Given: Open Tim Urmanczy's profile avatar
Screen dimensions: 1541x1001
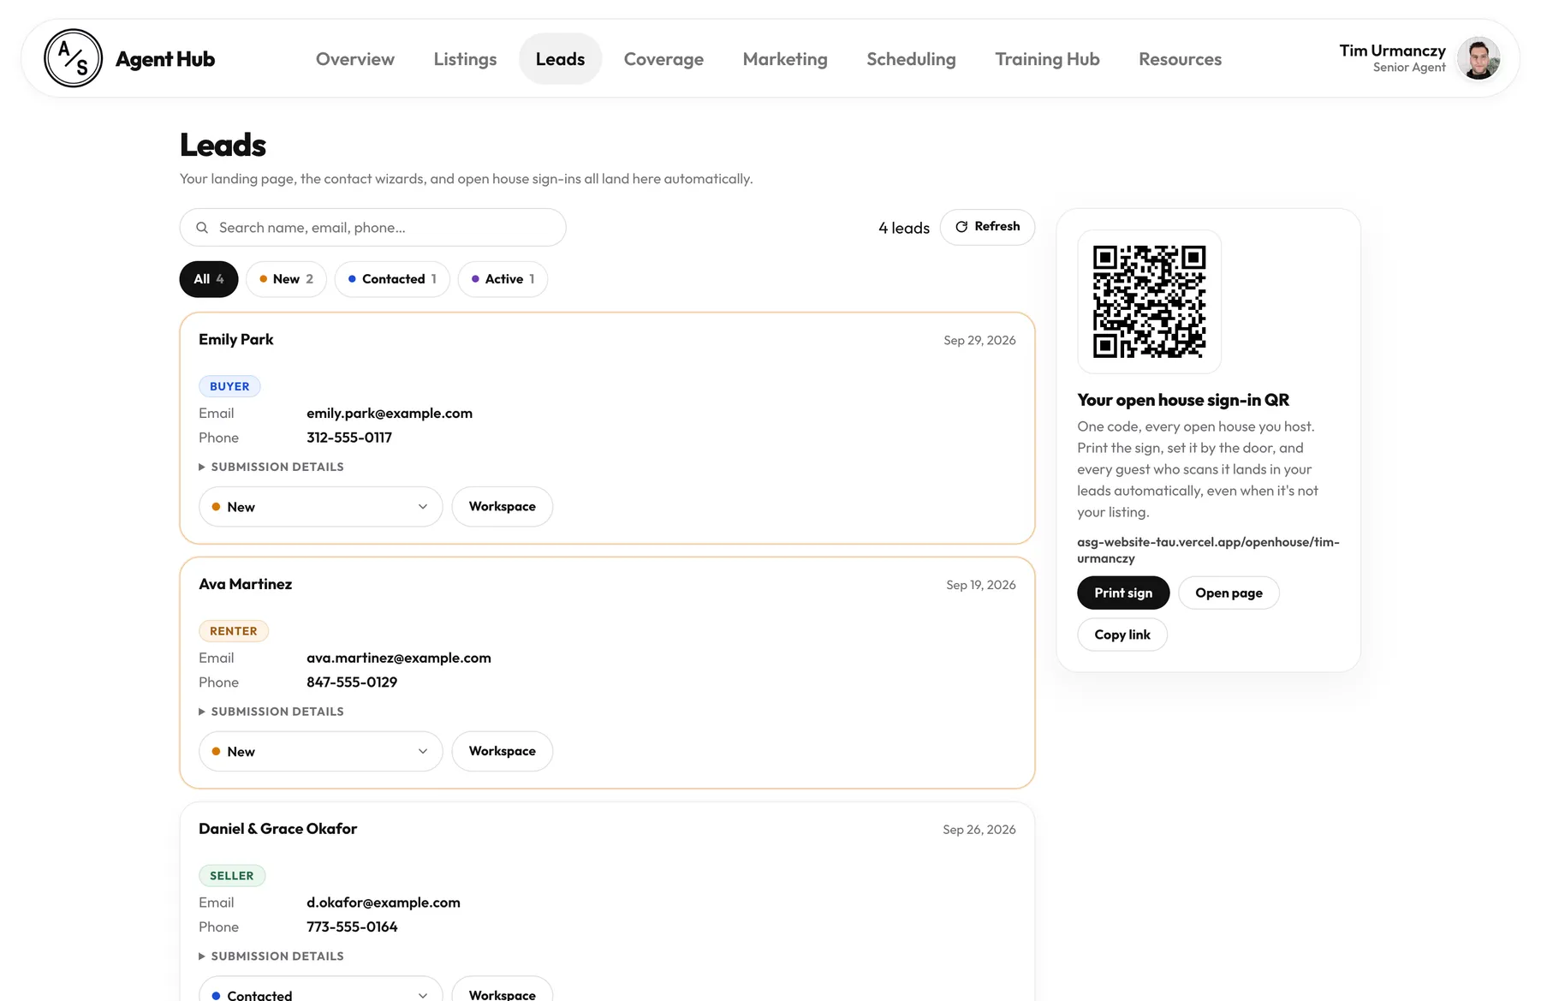Looking at the screenshot, I should (x=1479, y=58).
